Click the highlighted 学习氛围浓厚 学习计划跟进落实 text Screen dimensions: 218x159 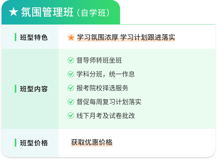coord(126,38)
